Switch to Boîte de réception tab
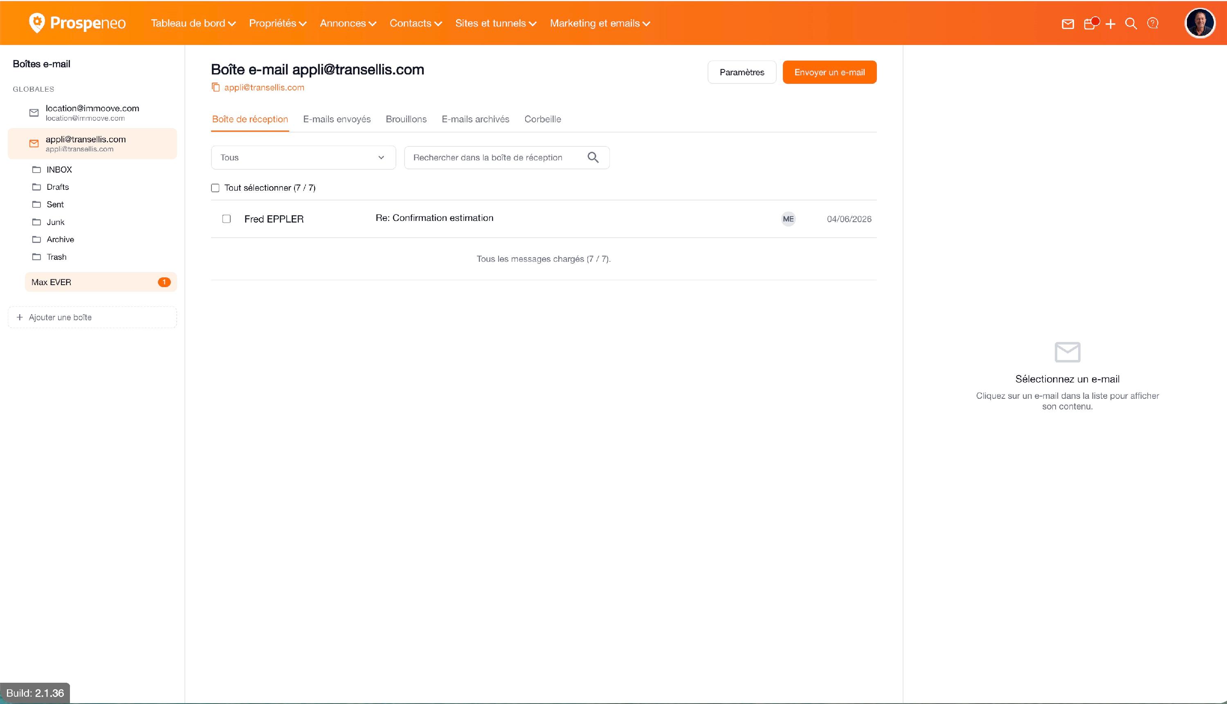The image size is (1227, 704). (x=250, y=119)
